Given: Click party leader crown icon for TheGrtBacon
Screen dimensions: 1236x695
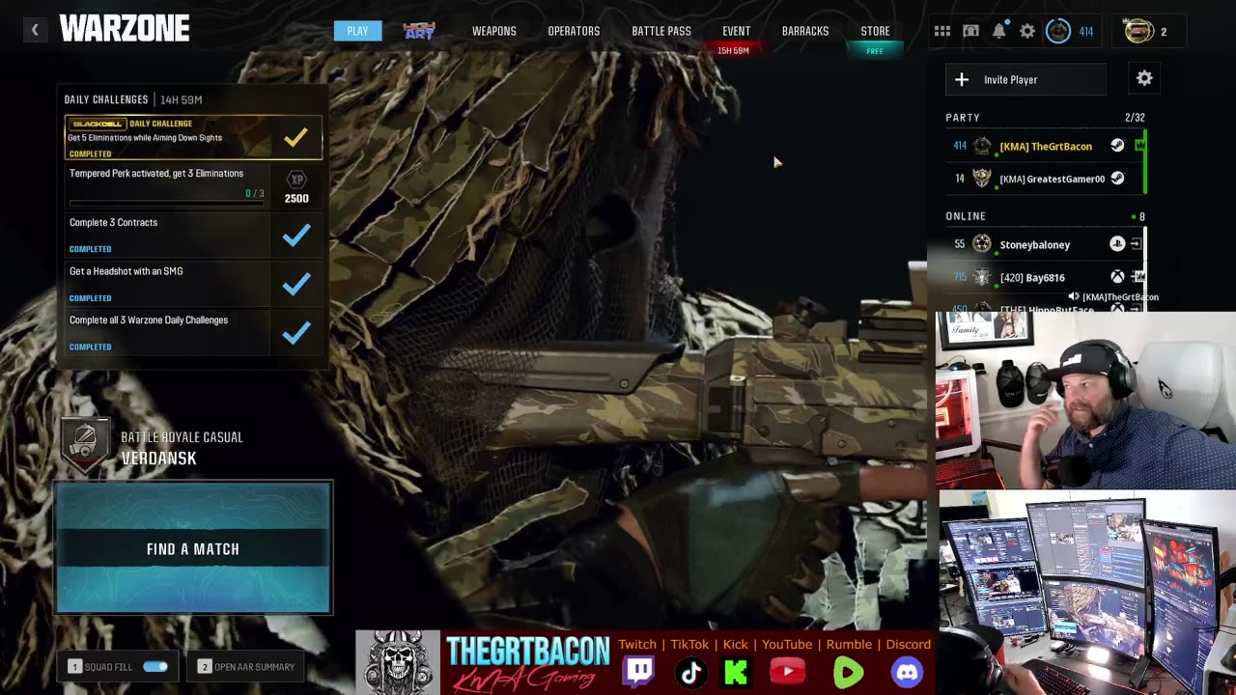Looking at the screenshot, I should [1139, 146].
